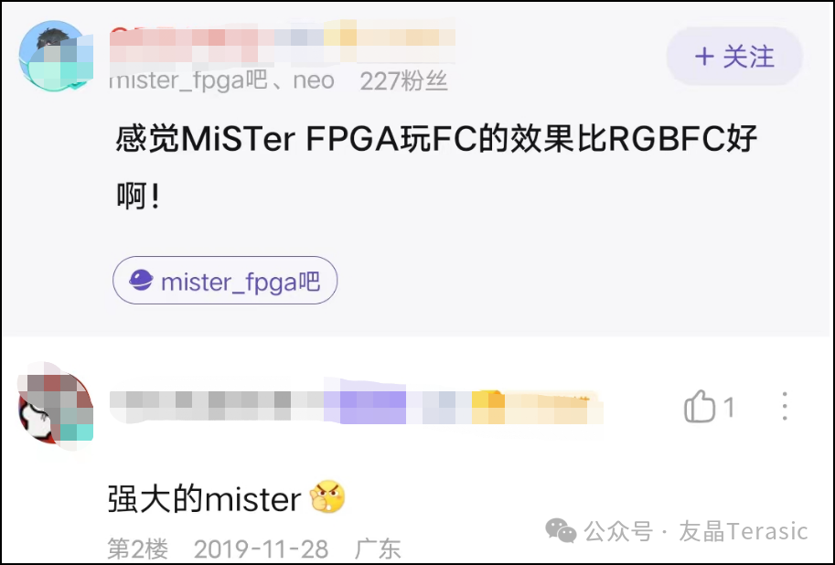Open the three-dot more options menu
The width and height of the screenshot is (835, 565).
[x=785, y=407]
